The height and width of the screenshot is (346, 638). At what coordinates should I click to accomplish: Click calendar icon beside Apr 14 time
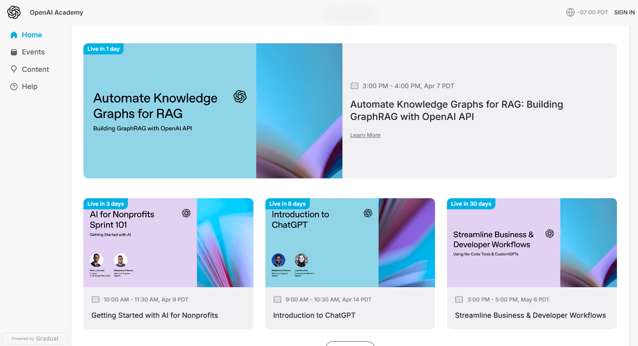[x=277, y=299]
